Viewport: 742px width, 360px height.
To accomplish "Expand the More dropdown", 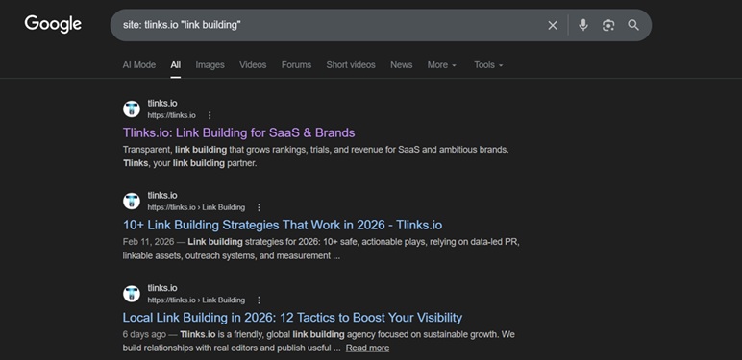I will click(x=442, y=65).
